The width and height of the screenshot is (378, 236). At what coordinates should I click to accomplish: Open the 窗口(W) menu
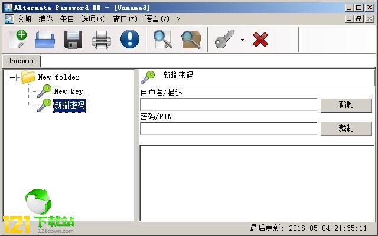coord(125,19)
